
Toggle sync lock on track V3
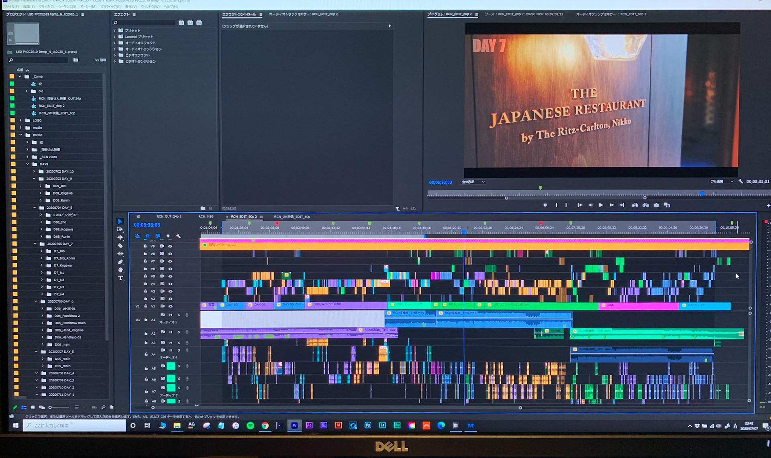tap(162, 291)
